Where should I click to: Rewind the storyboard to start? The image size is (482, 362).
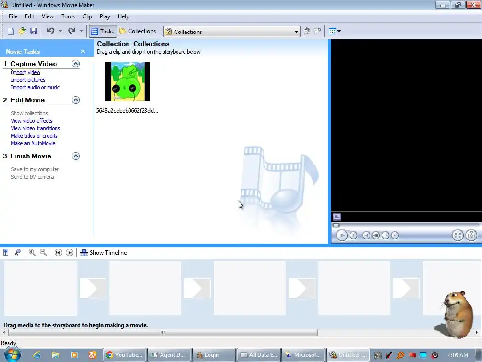[x=58, y=253]
